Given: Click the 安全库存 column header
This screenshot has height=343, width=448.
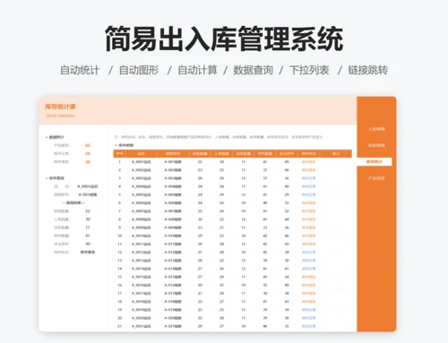Looking at the screenshot, I should pos(287,153).
